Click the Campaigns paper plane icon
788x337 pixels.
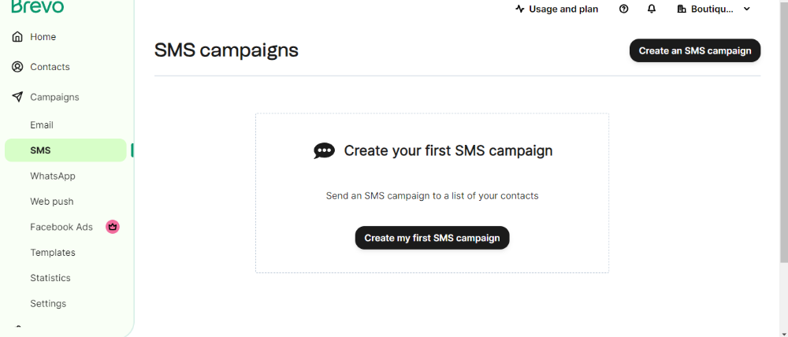point(17,97)
